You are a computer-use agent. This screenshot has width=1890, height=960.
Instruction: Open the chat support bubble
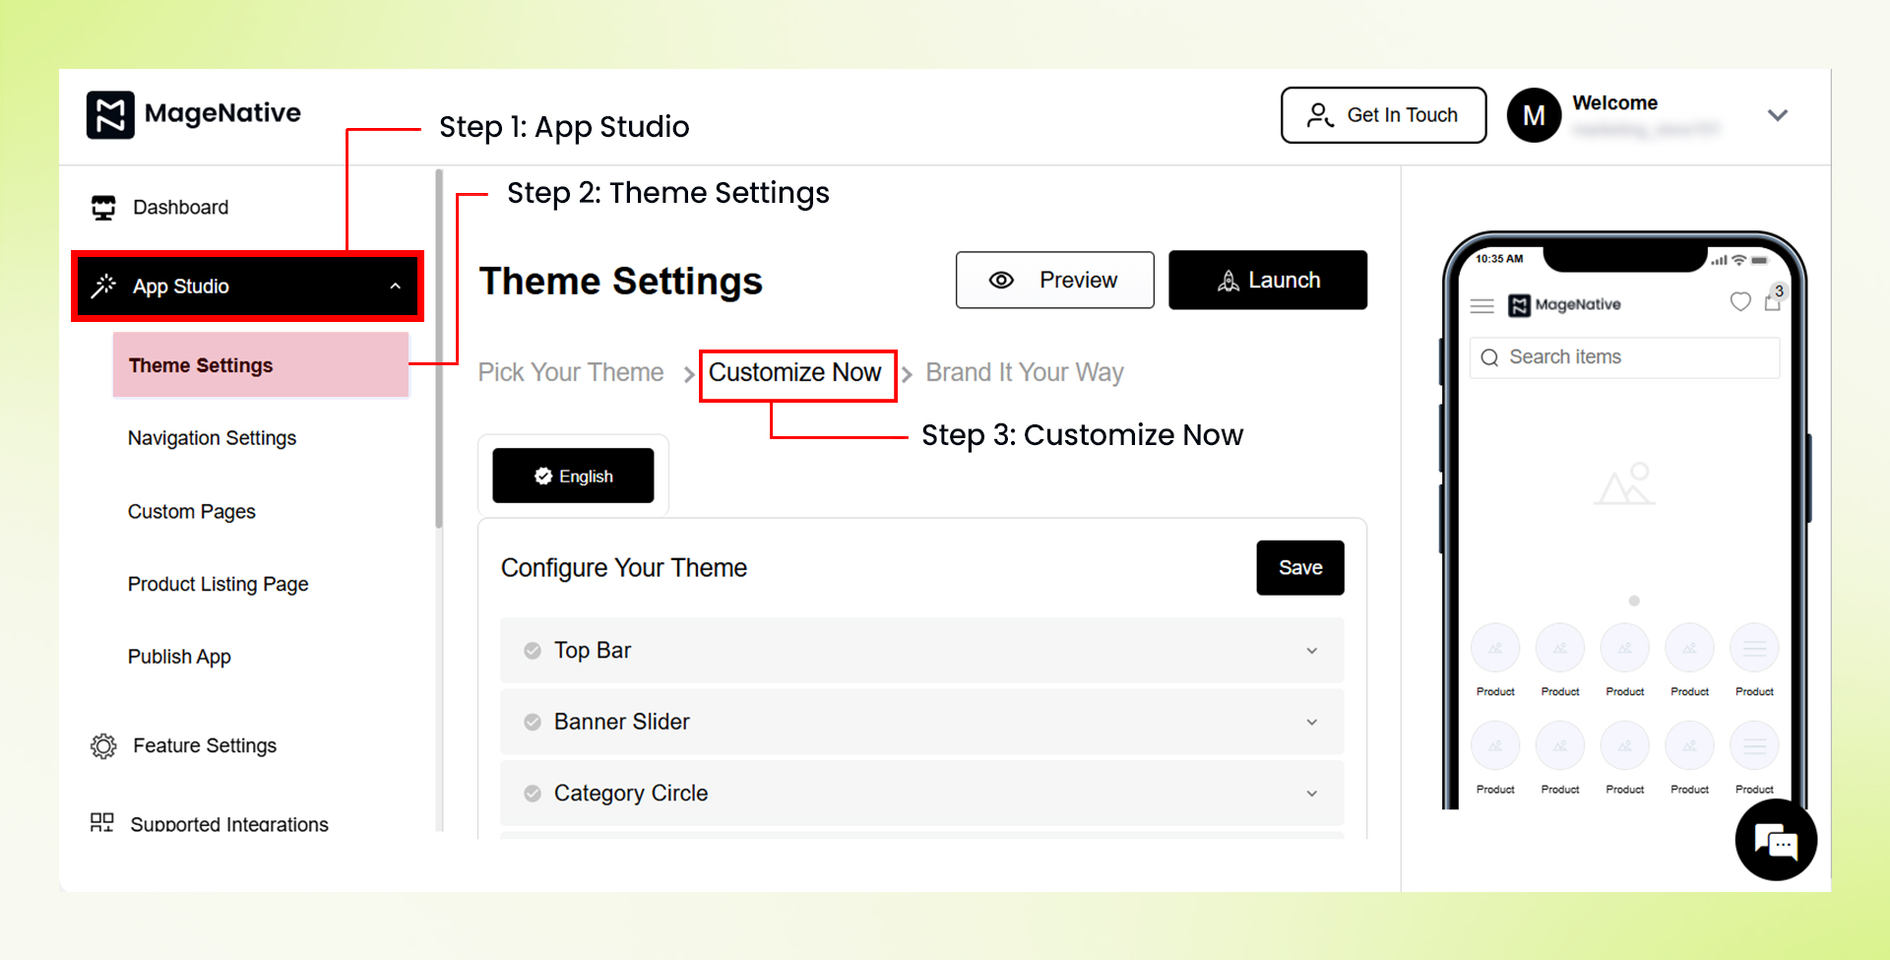coord(1776,840)
